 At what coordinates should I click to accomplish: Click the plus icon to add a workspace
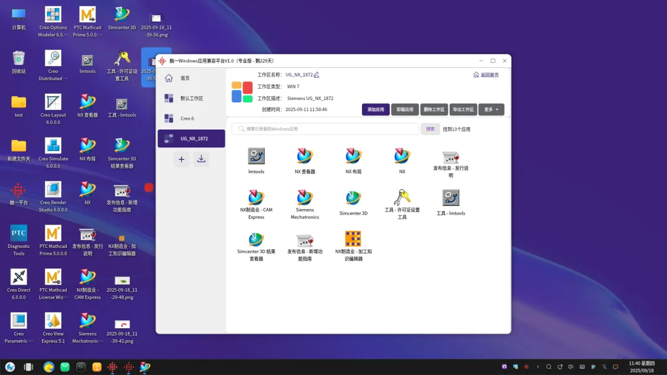(181, 159)
